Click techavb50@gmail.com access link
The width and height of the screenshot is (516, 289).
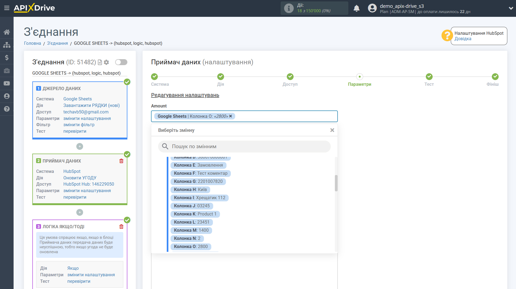tap(86, 112)
